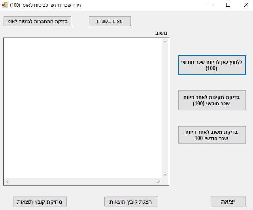Show results with 'הצגת קובץ תוצאות'
This screenshot has height=210, width=253.
click(x=131, y=201)
